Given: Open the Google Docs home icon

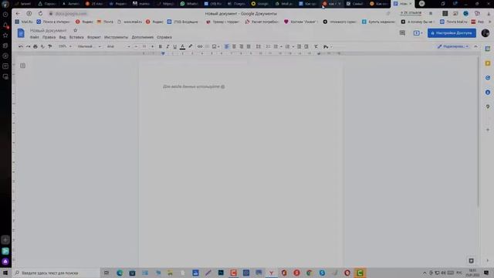Looking at the screenshot, I should (x=21, y=33).
